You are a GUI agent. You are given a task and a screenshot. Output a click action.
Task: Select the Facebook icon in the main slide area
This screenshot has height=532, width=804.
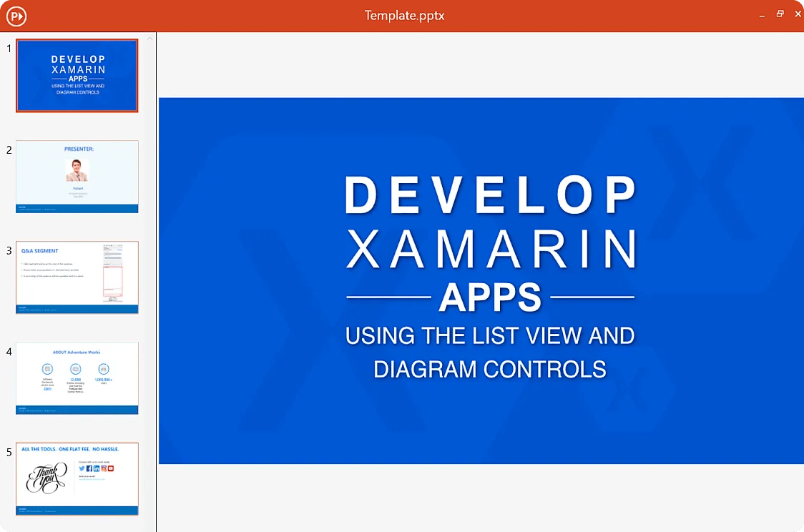89,469
